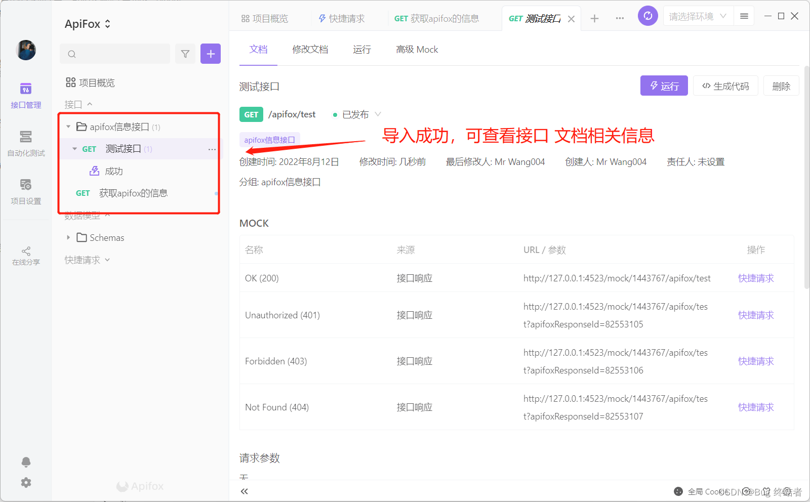
Task: Click 快捷请求 link for Forbidden (403)
Action: point(756,361)
